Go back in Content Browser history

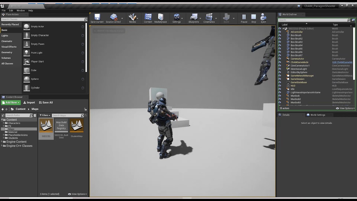click(x=3, y=109)
